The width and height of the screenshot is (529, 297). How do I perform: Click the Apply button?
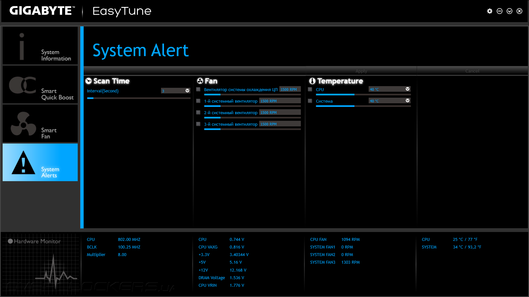click(x=361, y=71)
